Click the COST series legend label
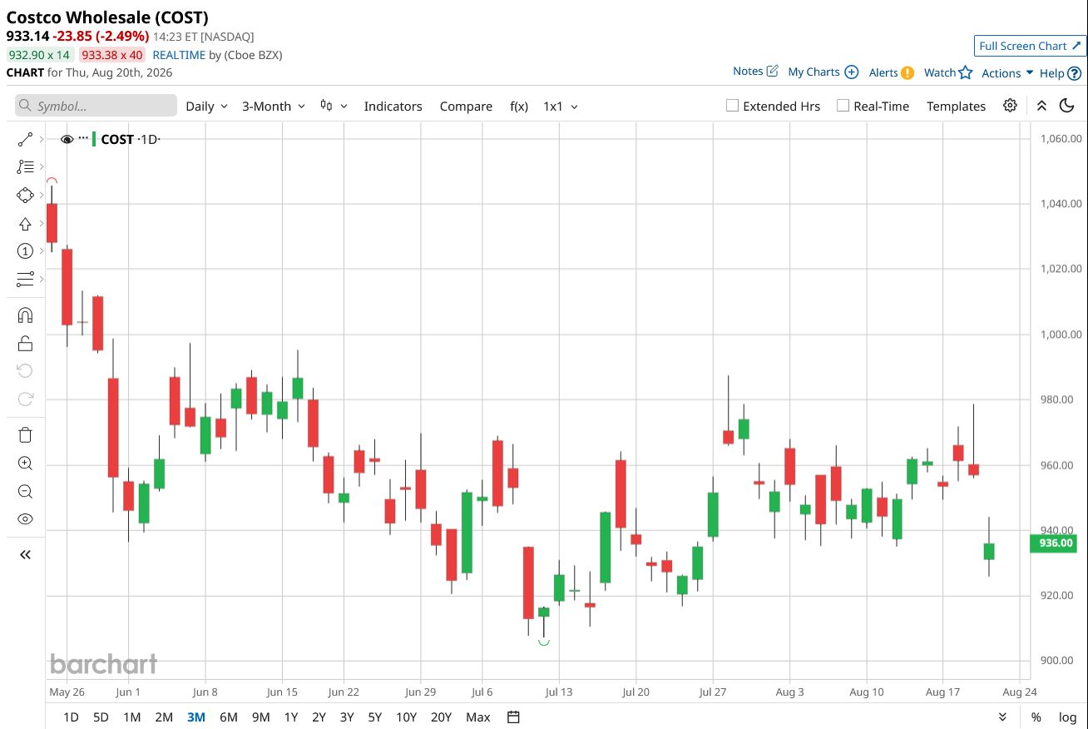Screen dimensions: 1088x729 pos(117,140)
